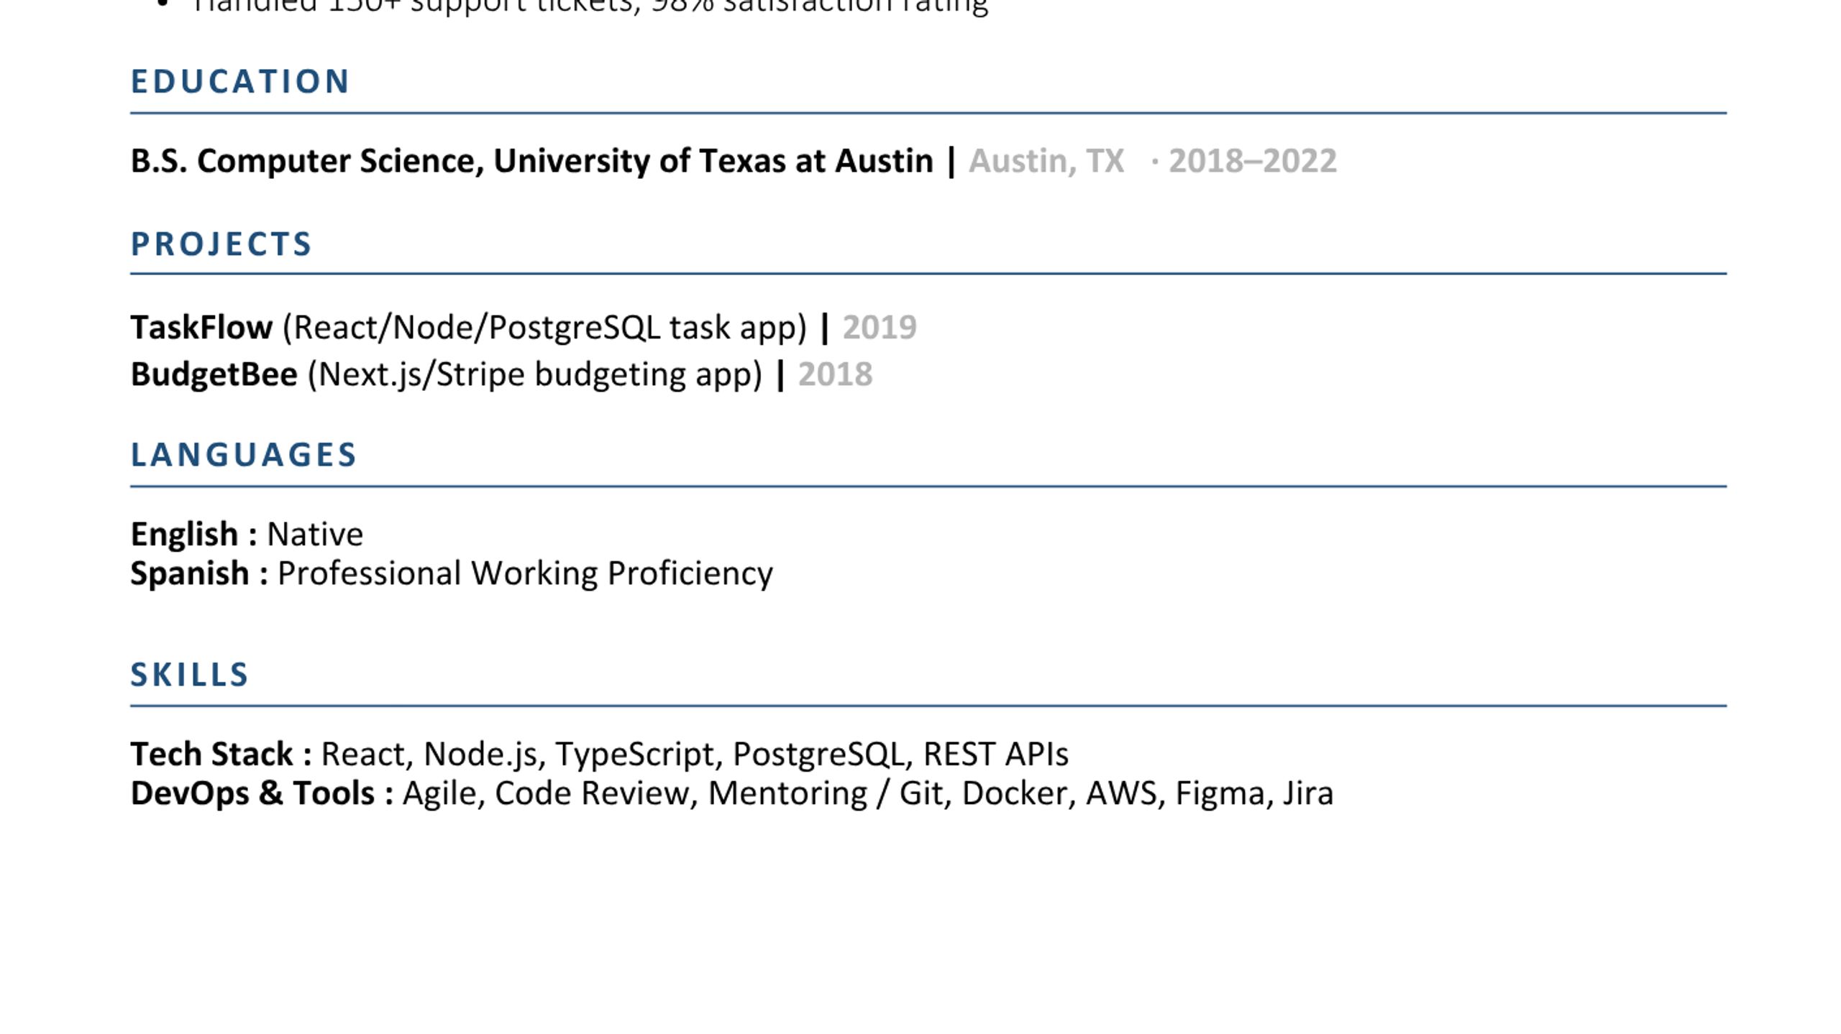Click the Spanish language label
Viewport: 1841px width, 1034px height.
click(x=190, y=574)
